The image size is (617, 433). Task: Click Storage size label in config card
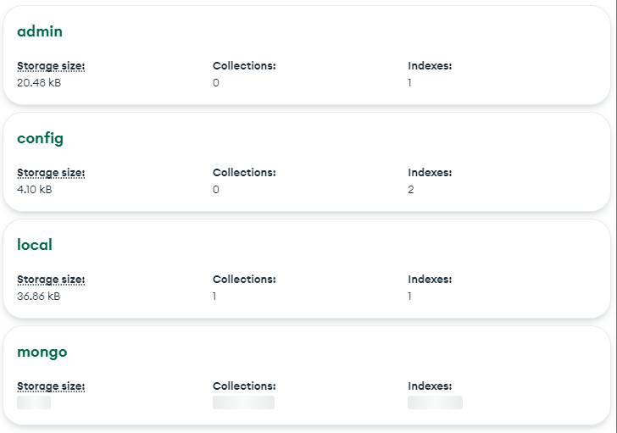[51, 173]
